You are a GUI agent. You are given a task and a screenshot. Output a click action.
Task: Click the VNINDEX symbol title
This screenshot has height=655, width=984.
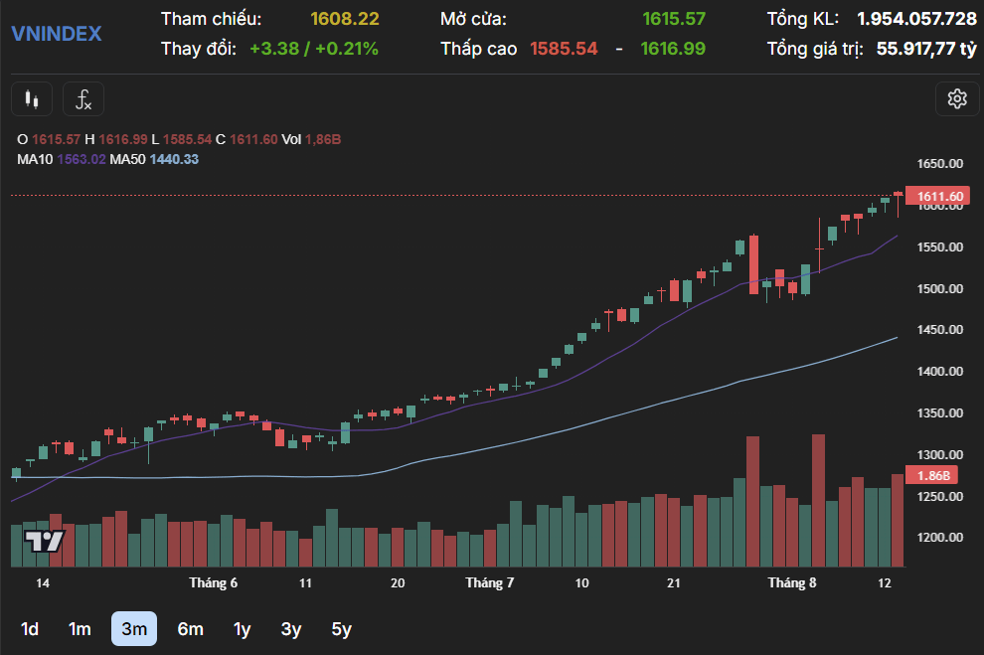pyautogui.click(x=57, y=33)
